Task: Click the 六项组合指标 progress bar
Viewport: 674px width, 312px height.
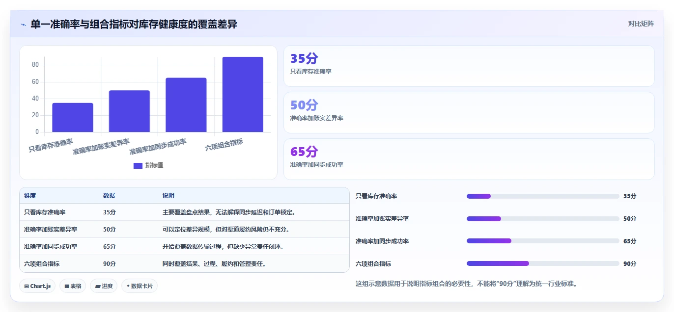Action: (x=543, y=263)
